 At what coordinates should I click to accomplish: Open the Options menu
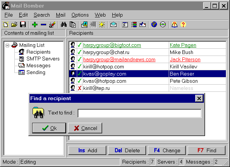pyautogui.click(x=80, y=15)
